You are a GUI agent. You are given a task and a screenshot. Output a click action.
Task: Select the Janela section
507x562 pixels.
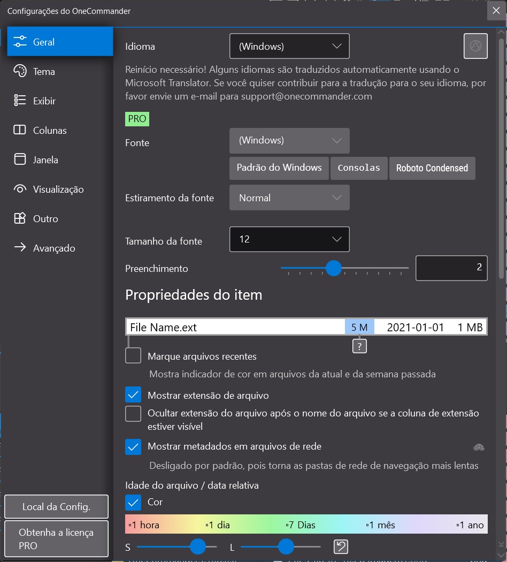coord(60,160)
